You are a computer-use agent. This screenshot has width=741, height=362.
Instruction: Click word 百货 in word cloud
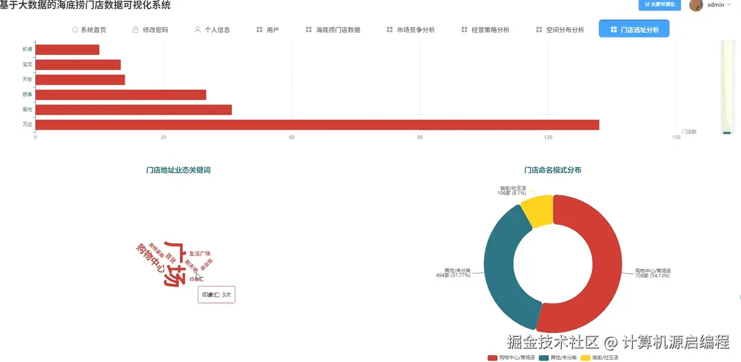(x=170, y=257)
